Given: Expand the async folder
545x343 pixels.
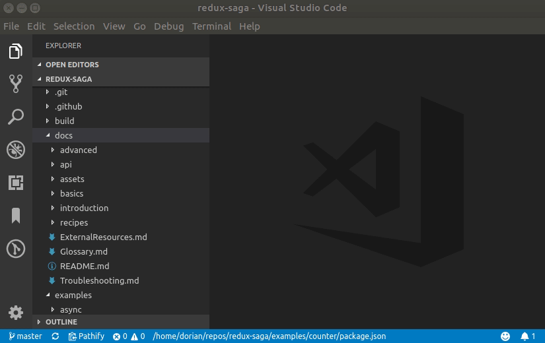Looking at the screenshot, I should (x=121, y=309).
